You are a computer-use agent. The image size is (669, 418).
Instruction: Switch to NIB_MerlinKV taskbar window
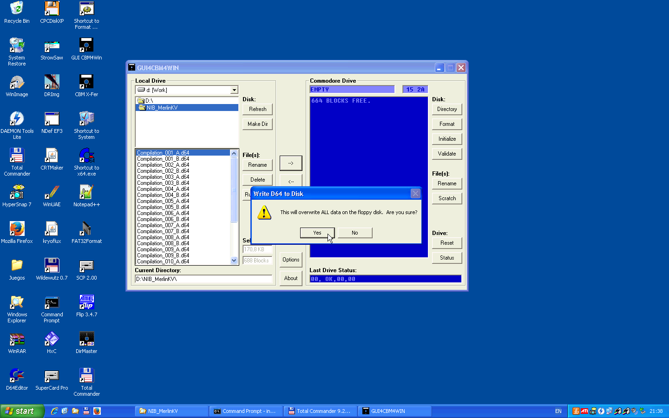pos(171,411)
